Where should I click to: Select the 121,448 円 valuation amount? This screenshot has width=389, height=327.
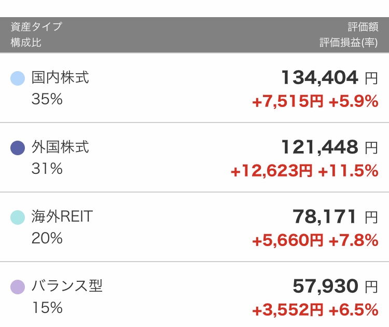[x=329, y=147]
